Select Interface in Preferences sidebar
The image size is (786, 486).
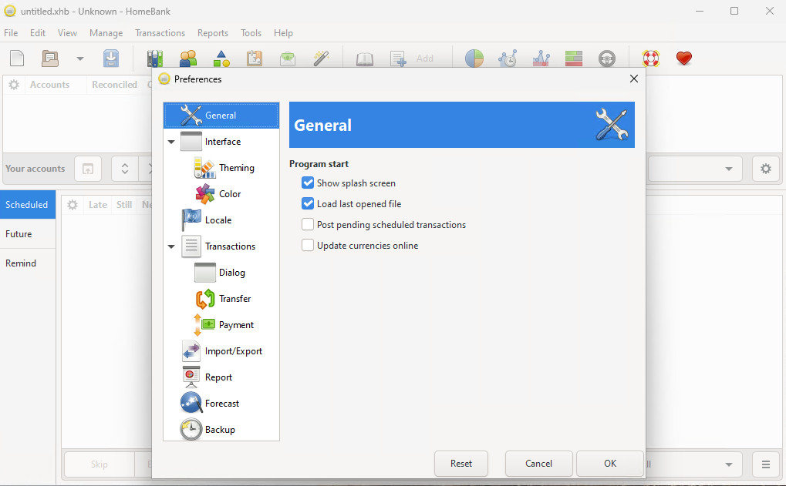(x=223, y=142)
